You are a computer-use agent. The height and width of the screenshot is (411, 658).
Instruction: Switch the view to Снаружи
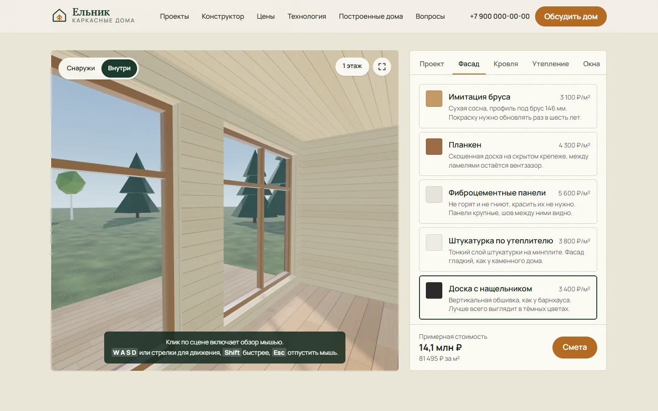point(81,68)
